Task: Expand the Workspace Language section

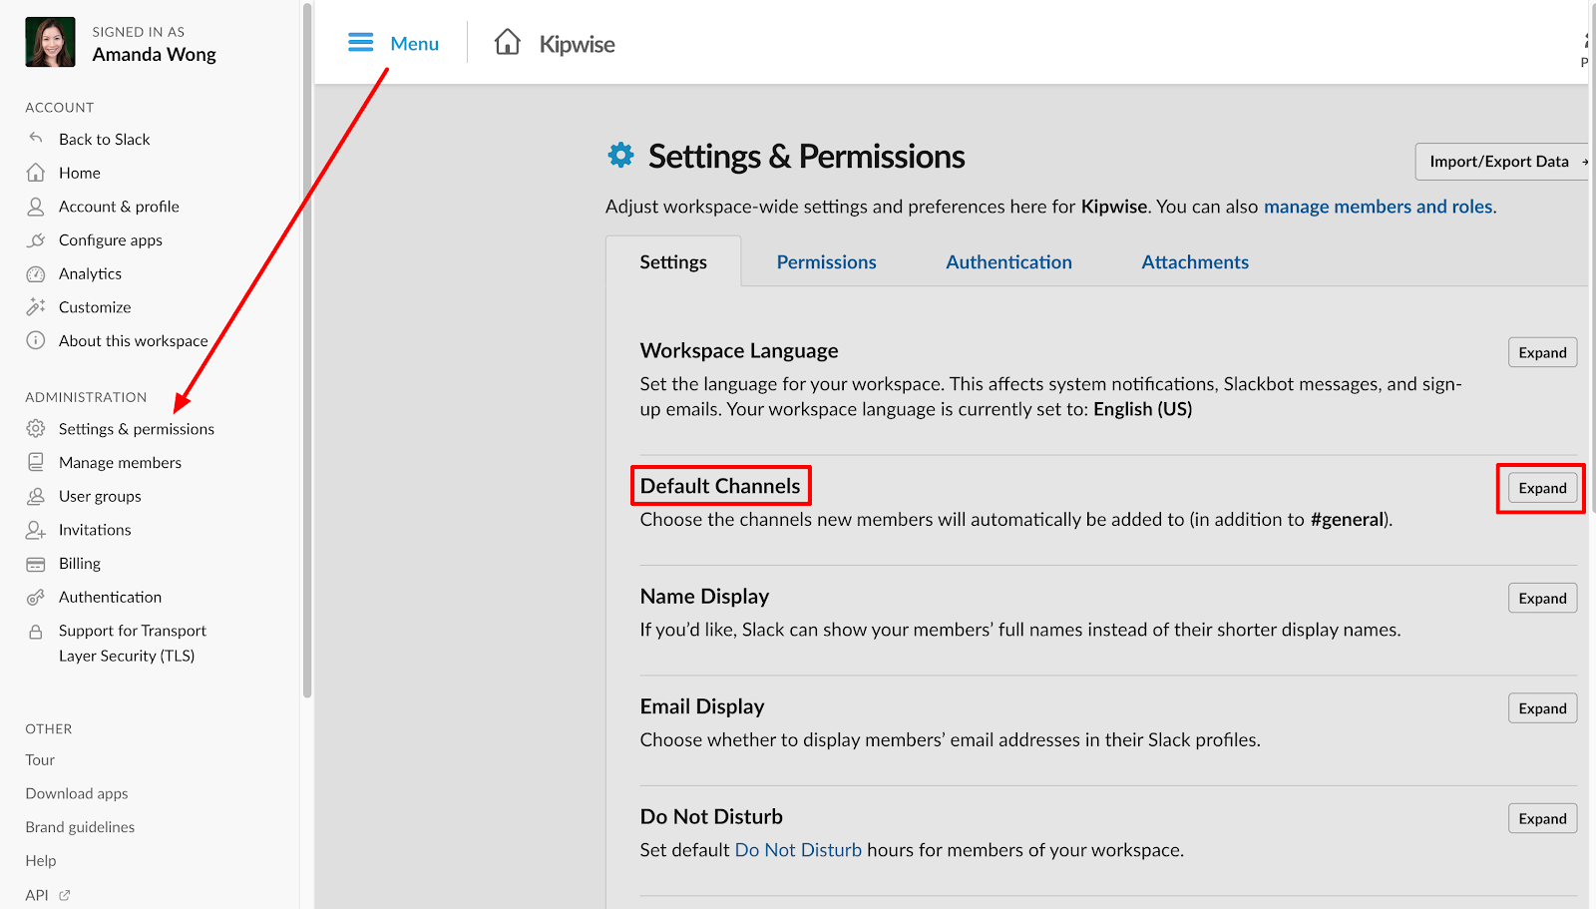Action: 1541,351
